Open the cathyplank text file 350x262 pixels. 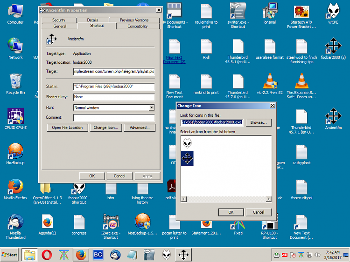click(x=301, y=154)
